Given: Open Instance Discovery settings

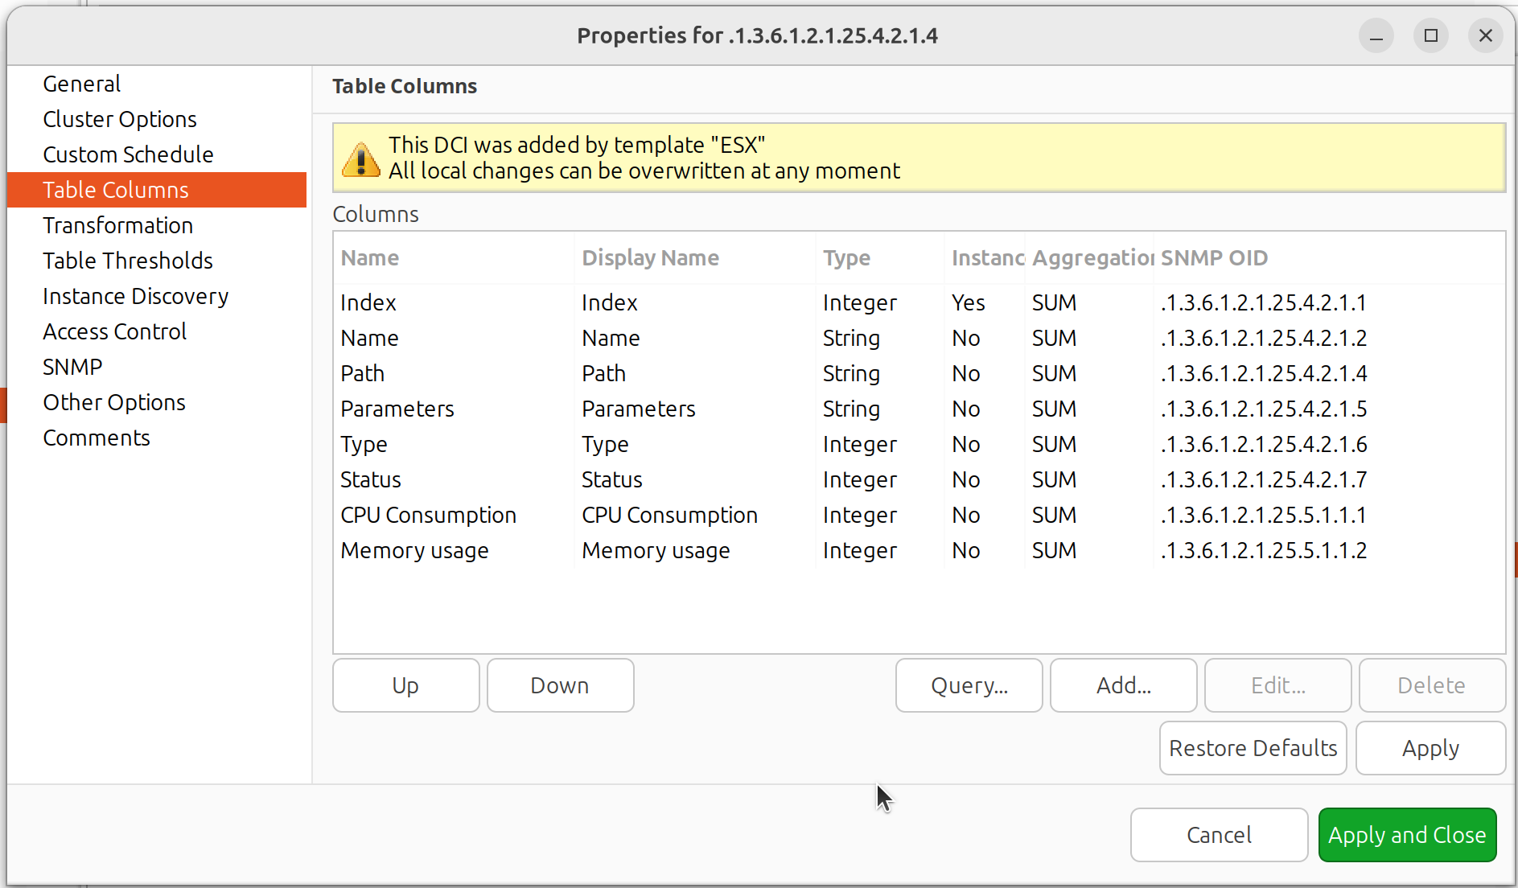Looking at the screenshot, I should [134, 295].
